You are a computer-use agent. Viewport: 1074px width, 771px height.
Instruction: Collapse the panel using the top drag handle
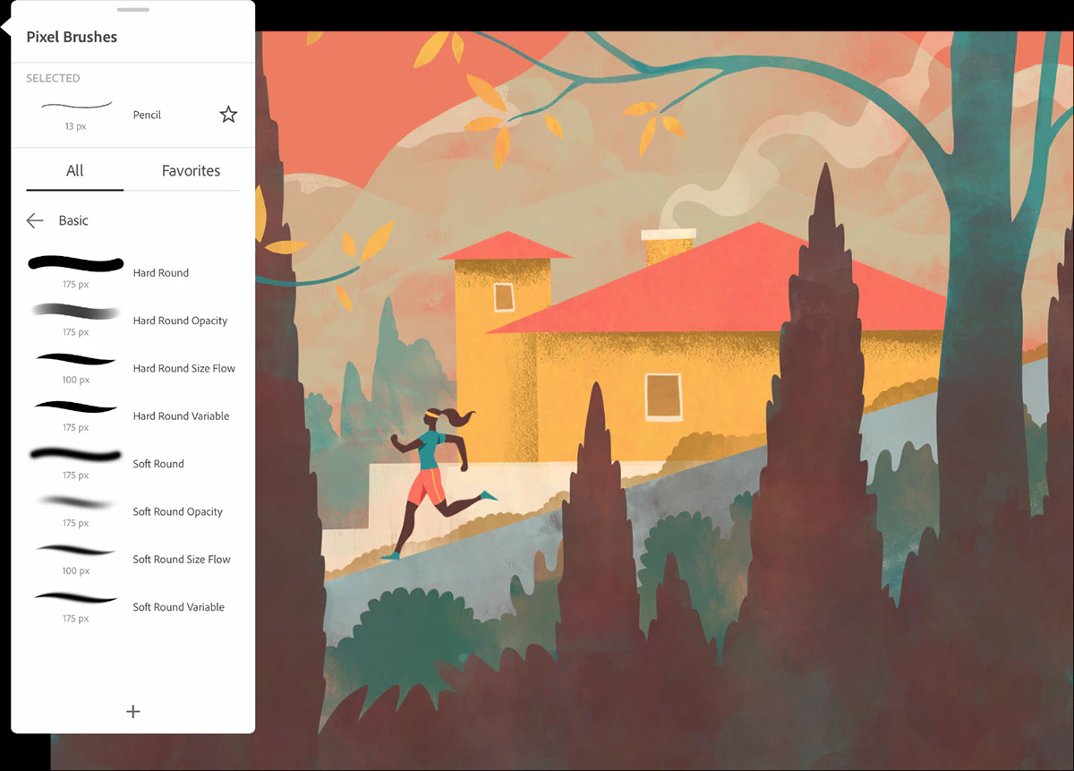point(132,11)
